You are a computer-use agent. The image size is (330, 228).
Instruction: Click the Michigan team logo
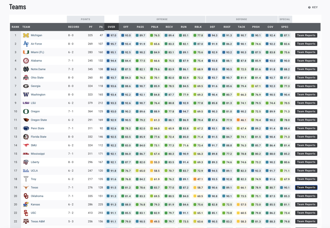click(x=26, y=35)
